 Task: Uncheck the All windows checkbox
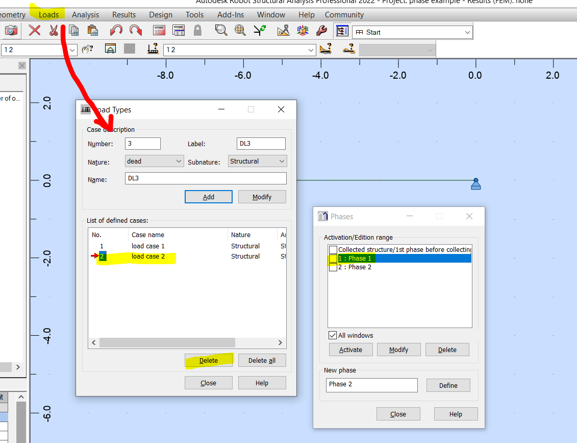pos(334,336)
